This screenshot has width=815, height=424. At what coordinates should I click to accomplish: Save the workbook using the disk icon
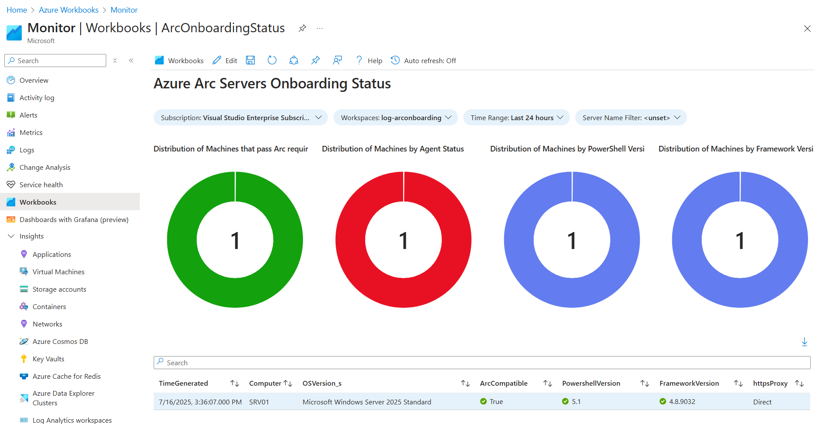click(250, 60)
